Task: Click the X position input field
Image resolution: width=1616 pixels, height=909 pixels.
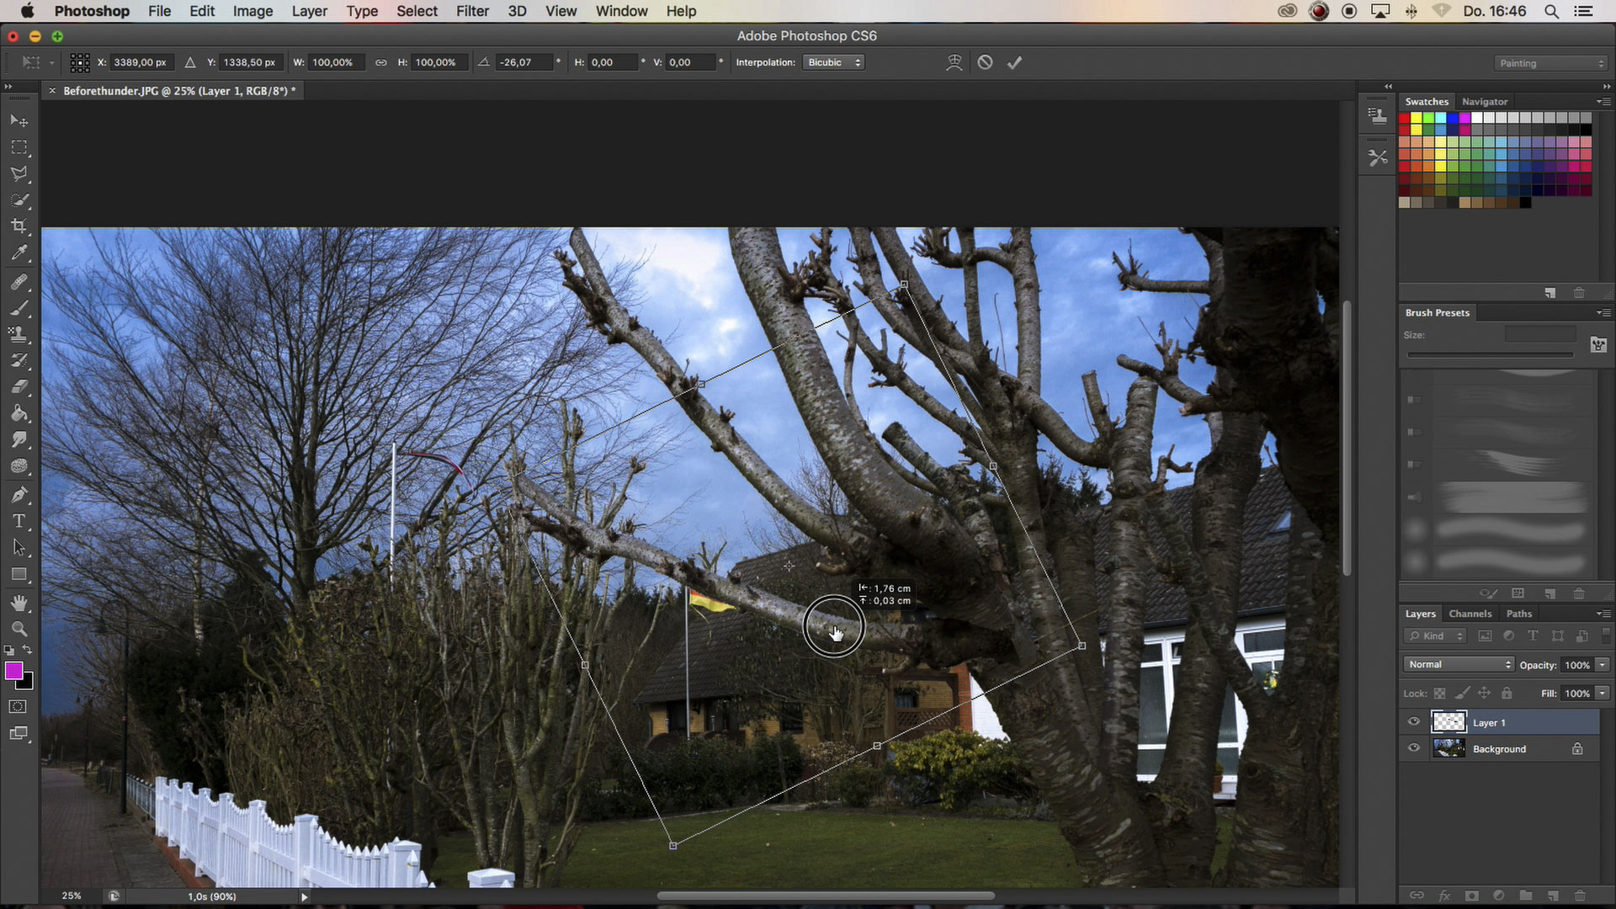Action: [141, 62]
